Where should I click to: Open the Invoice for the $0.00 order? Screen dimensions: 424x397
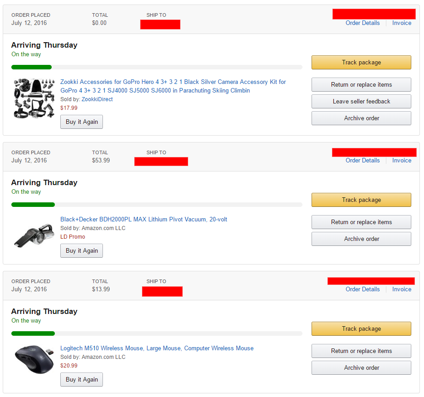402,23
